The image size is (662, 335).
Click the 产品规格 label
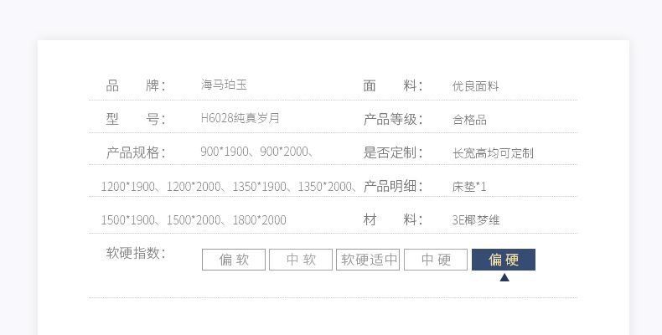pyautogui.click(x=136, y=152)
